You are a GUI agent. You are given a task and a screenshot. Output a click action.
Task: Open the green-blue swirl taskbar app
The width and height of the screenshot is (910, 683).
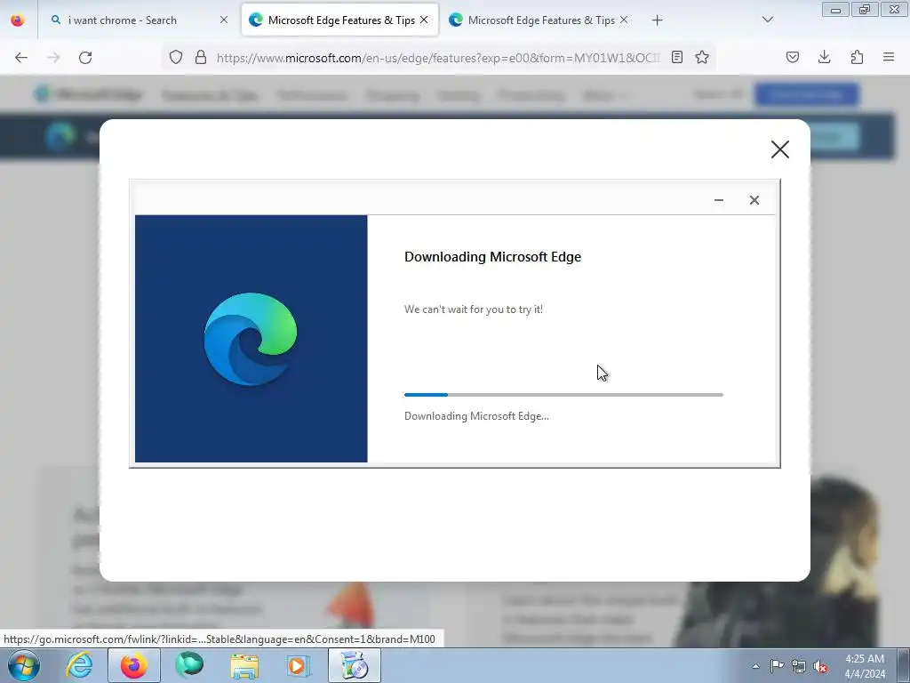[189, 665]
